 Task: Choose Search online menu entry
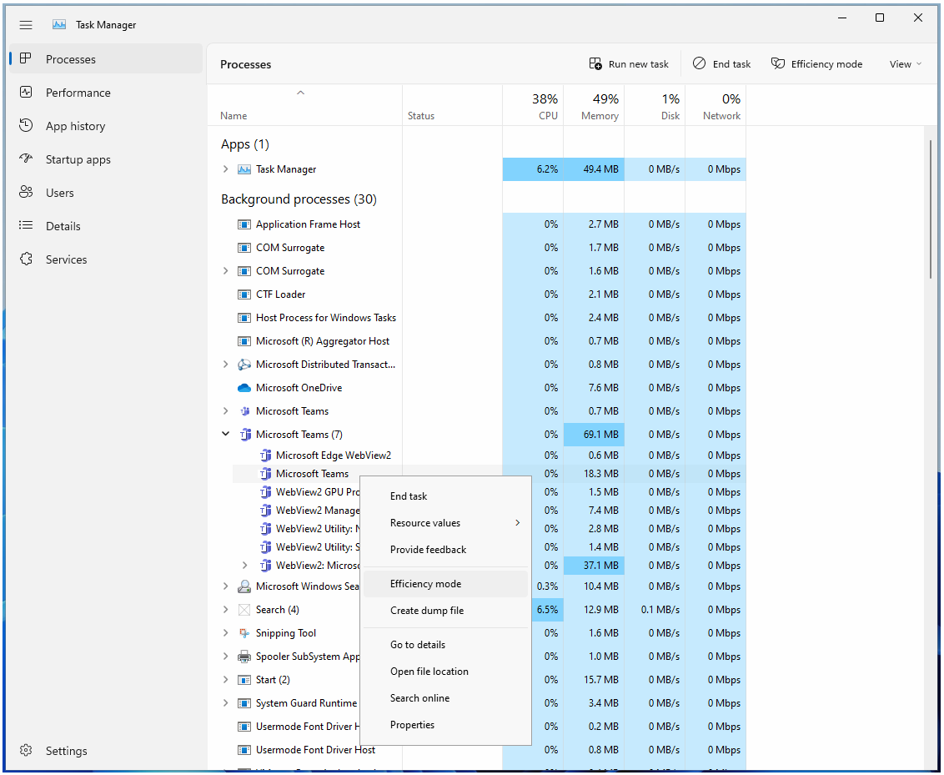click(445, 698)
